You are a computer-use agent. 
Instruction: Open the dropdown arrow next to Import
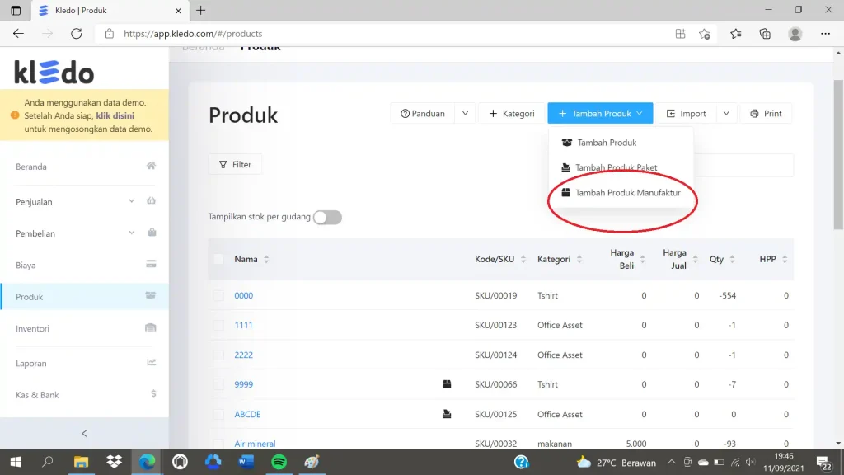pos(726,113)
